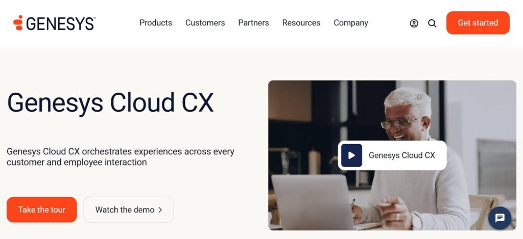Click the orchestrates experiences description text
The image size is (523, 239).
point(121,157)
